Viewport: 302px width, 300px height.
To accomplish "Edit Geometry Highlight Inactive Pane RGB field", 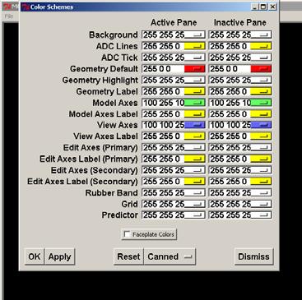I will (230, 81).
